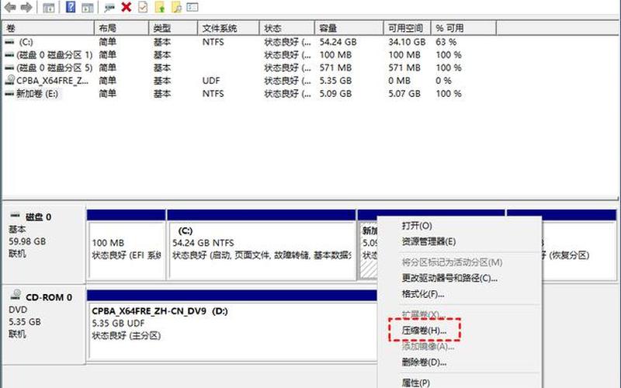621x388 pixels.
Task: Toggle the action pane icon right of Help
Action: (88, 8)
